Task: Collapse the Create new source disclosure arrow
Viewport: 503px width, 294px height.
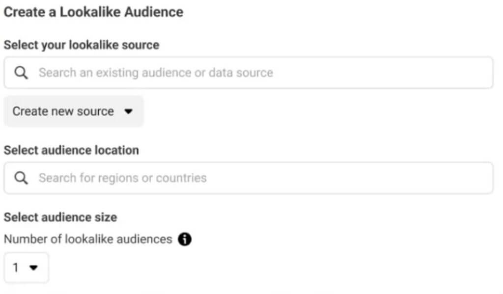Action: [128, 111]
